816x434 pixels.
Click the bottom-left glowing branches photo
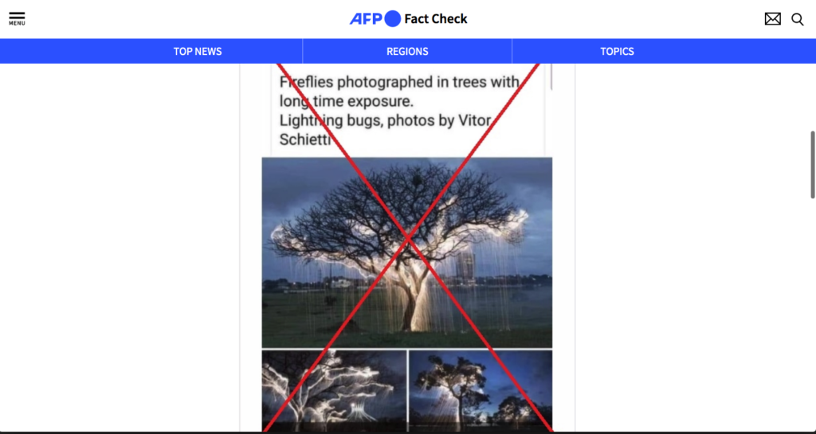[334, 391]
